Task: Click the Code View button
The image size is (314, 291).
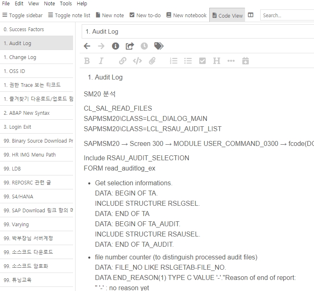Action: [227, 16]
